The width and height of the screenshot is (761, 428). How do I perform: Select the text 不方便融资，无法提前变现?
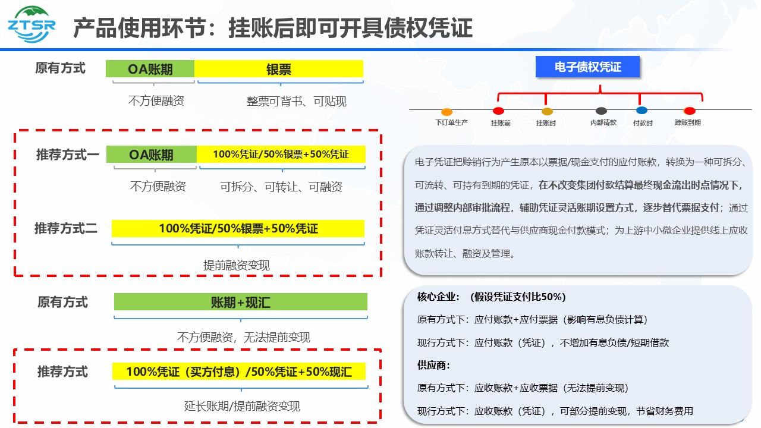pyautogui.click(x=244, y=338)
